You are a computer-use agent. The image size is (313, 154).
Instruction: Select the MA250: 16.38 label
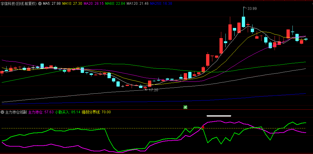[161, 3]
